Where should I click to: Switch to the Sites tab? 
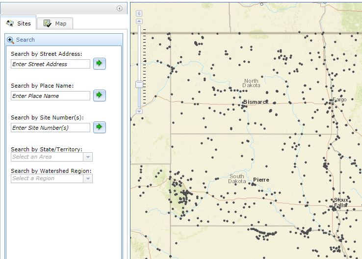(19, 23)
